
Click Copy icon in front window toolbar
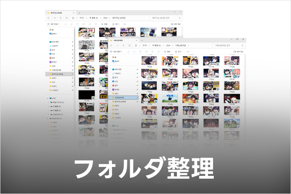pyautogui.click(x=134, y=52)
